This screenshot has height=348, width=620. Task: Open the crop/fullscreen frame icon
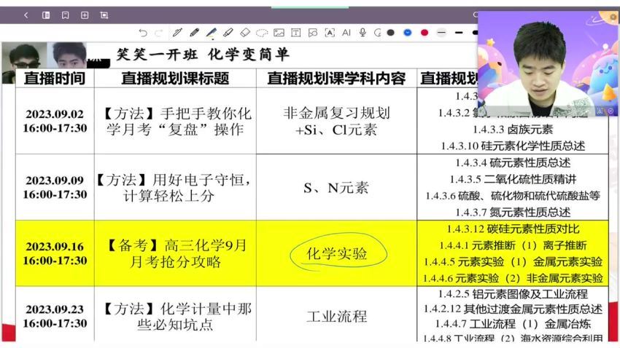[x=104, y=15]
